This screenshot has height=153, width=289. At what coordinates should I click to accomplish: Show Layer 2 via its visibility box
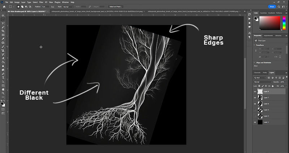pyautogui.click(x=255, y=116)
